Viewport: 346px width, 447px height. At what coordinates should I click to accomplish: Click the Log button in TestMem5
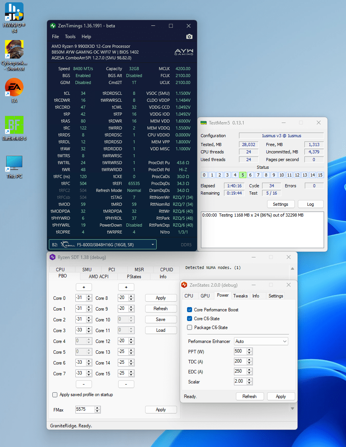310,204
